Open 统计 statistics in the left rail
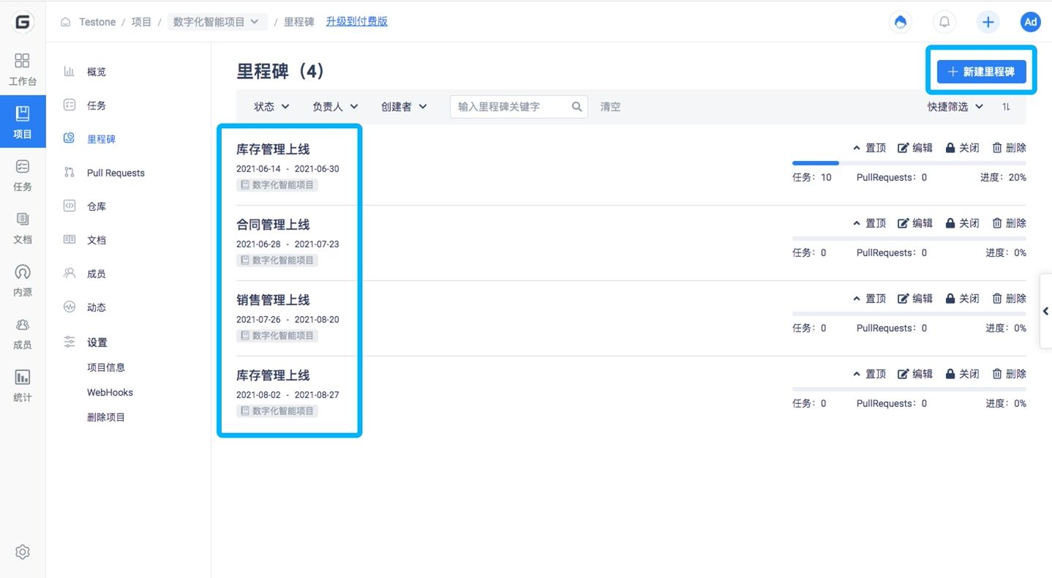The height and width of the screenshot is (578, 1052). point(23,386)
